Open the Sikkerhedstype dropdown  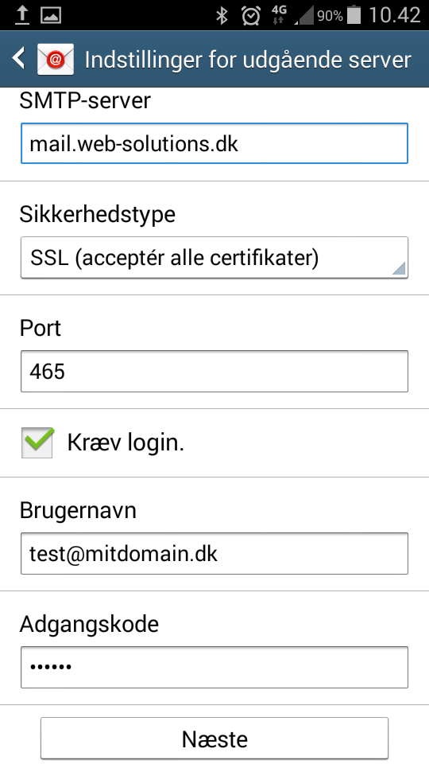[214, 258]
